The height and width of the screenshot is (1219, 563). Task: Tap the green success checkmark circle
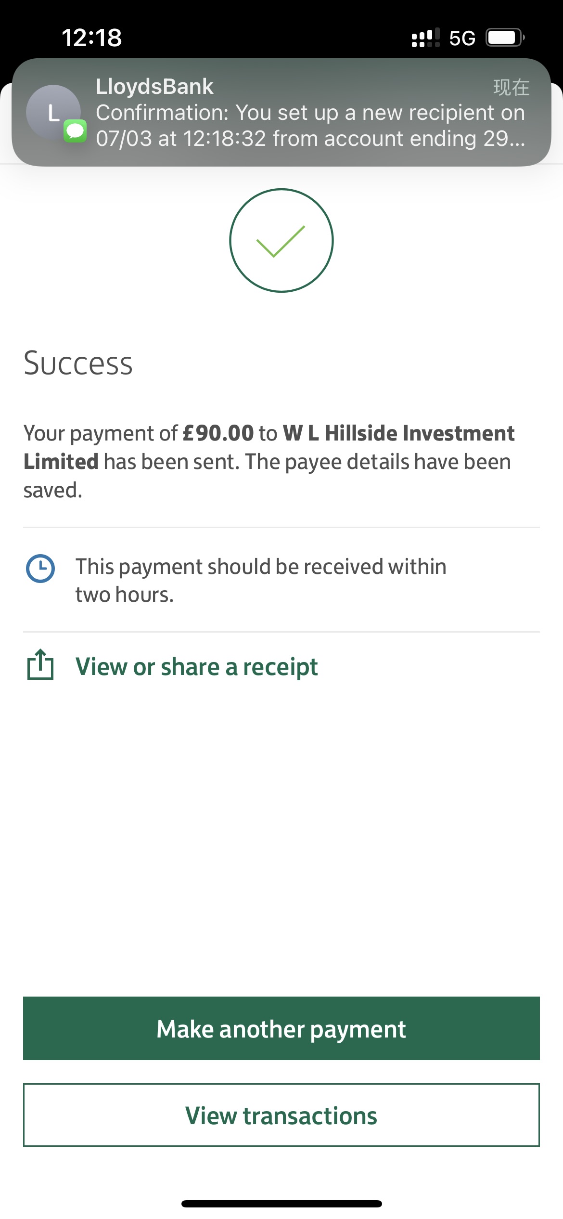(x=281, y=240)
